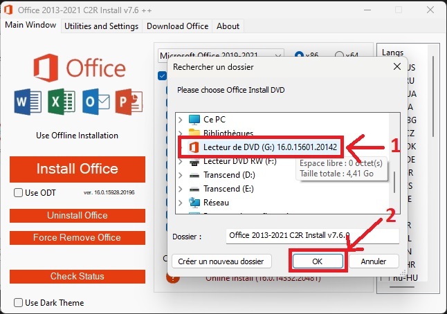This screenshot has height=314, width=447.
Task: Click the Office icon of DVD drive G:
Action: coord(194,147)
